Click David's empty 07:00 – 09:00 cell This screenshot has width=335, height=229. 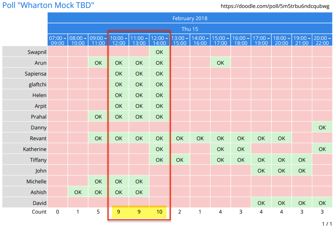57,203
